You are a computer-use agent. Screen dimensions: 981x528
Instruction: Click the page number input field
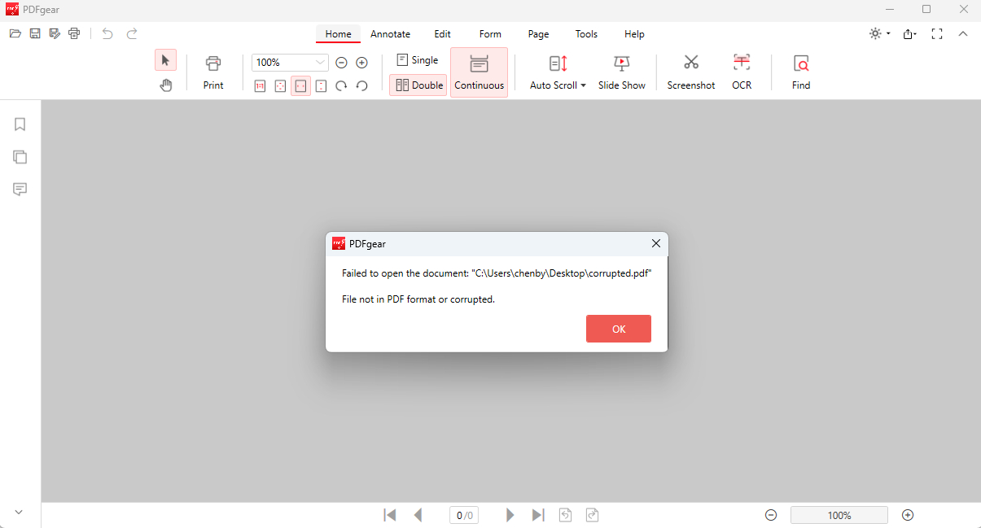tap(464, 515)
